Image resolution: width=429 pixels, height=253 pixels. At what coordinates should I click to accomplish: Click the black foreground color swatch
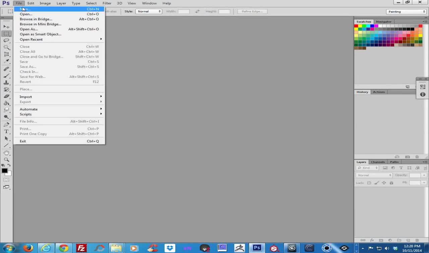coord(4,170)
